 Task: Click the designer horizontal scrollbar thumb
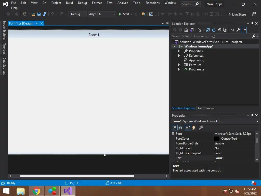77,176
